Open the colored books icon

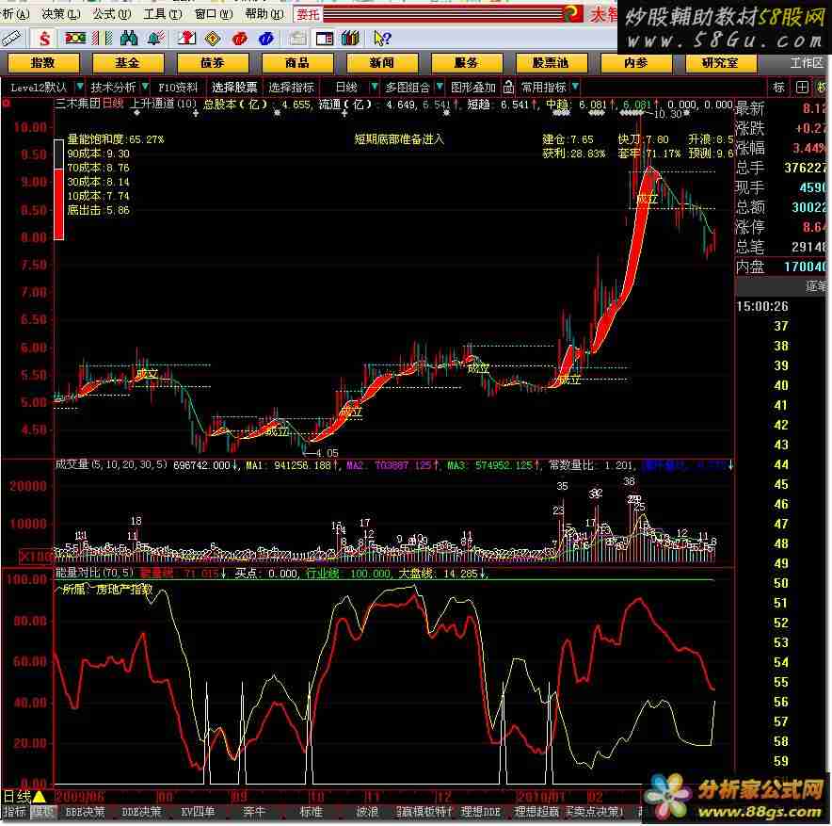(351, 39)
